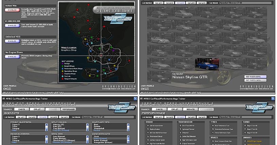277x145 pixels.
Task: Select the red X hotspot at the map's far right edge
Action: point(129,61)
